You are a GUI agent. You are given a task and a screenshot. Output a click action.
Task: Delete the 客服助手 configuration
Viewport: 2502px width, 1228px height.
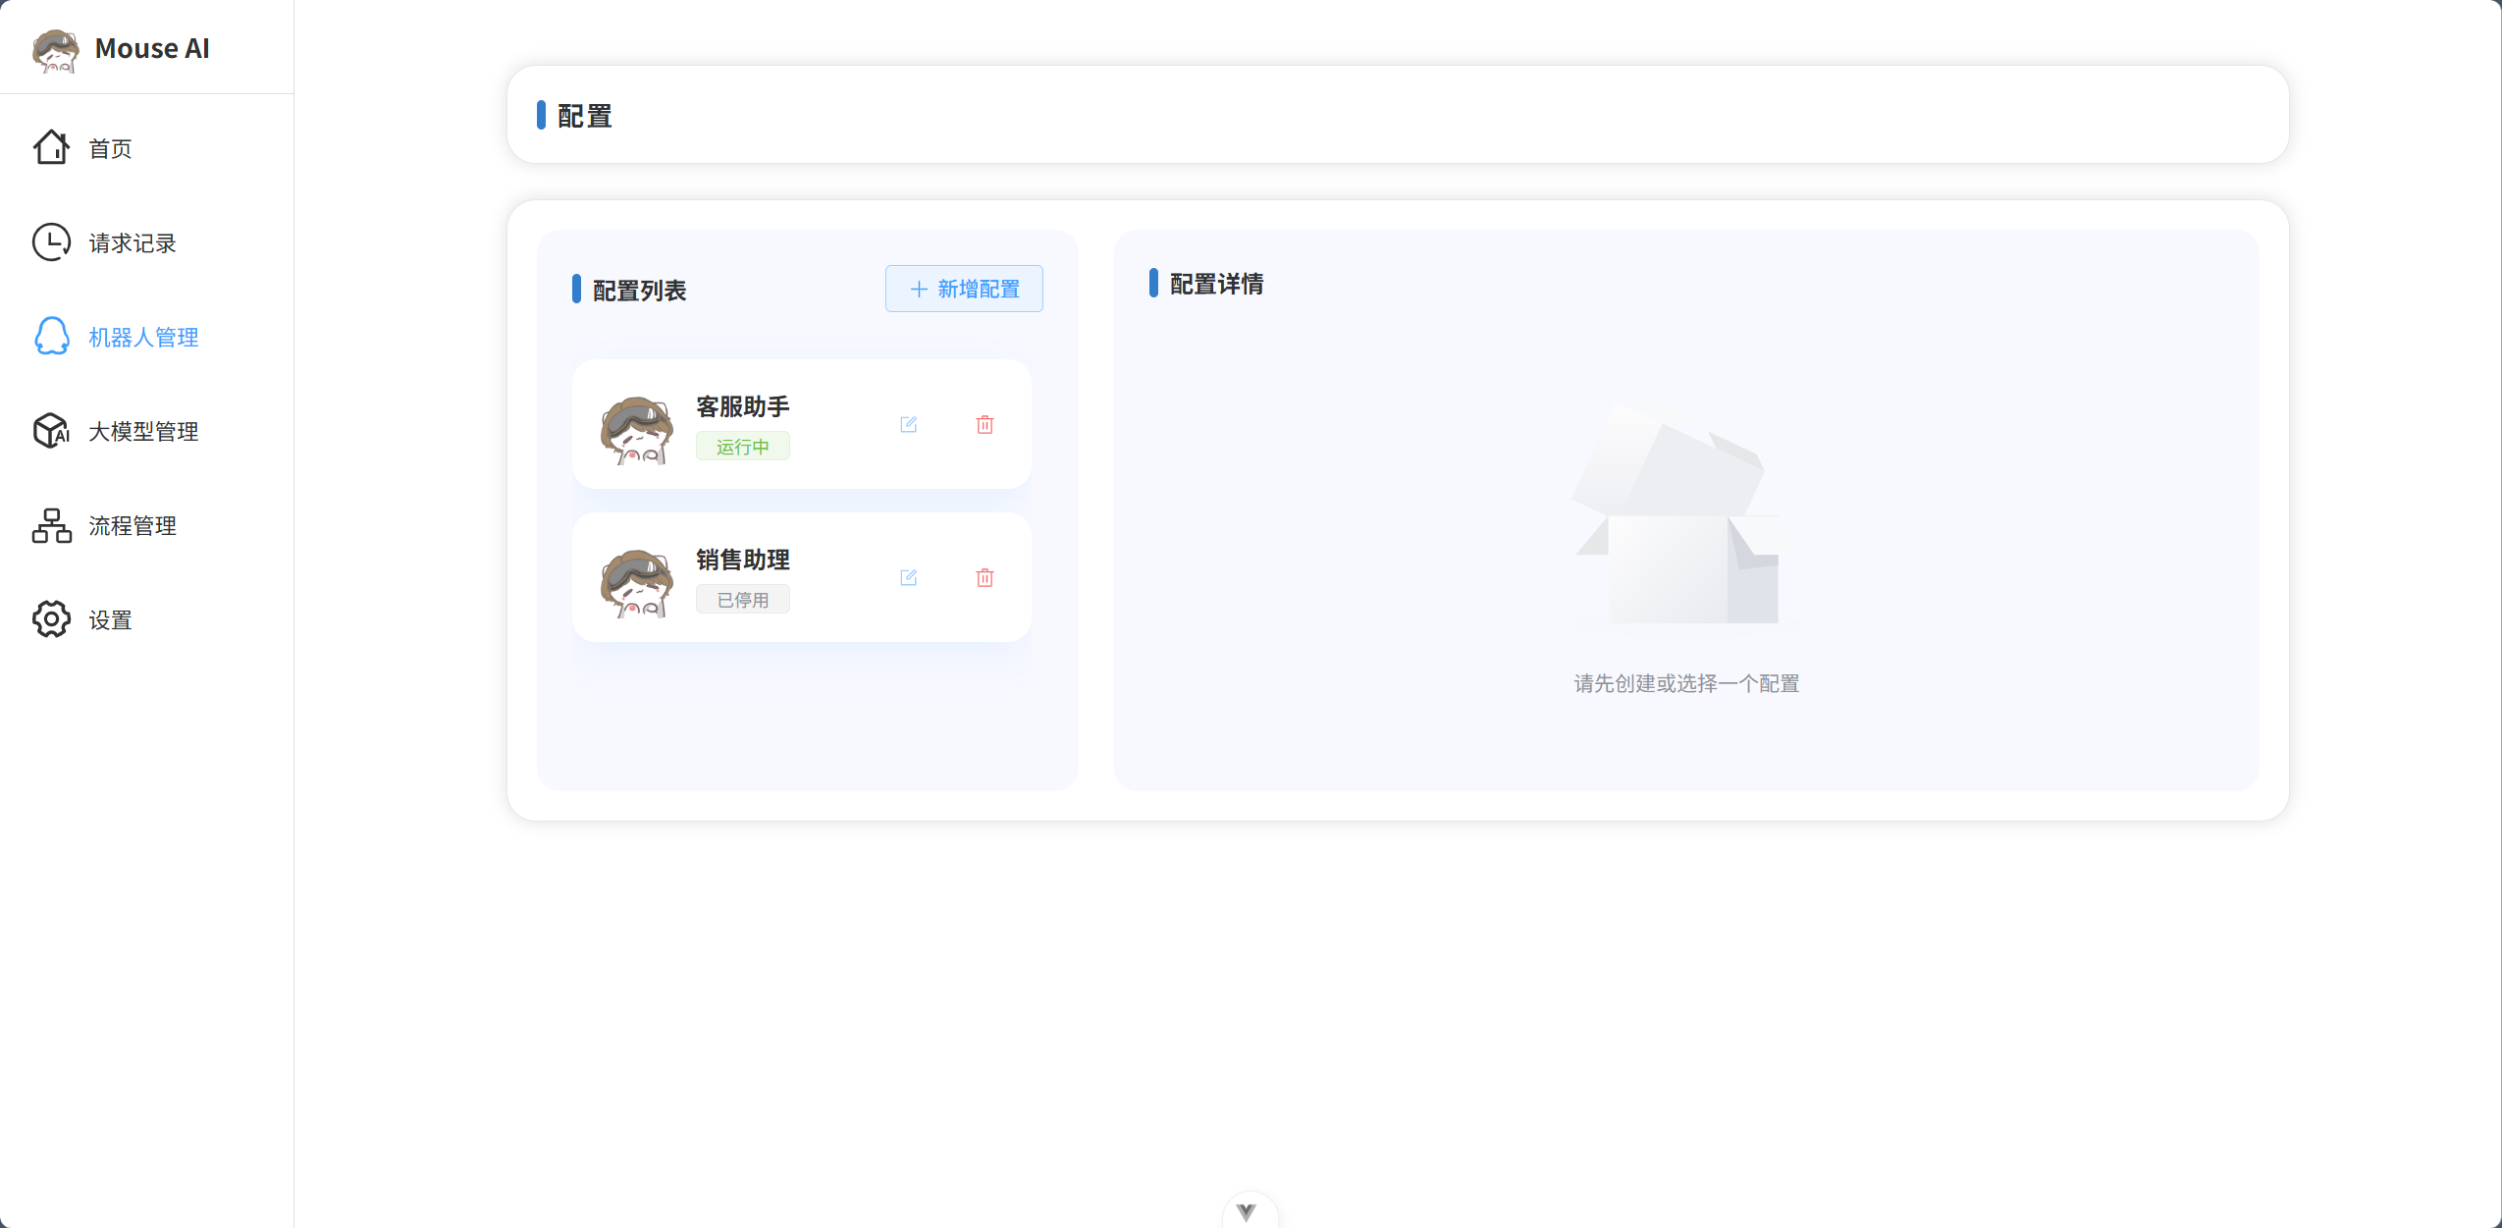985,424
